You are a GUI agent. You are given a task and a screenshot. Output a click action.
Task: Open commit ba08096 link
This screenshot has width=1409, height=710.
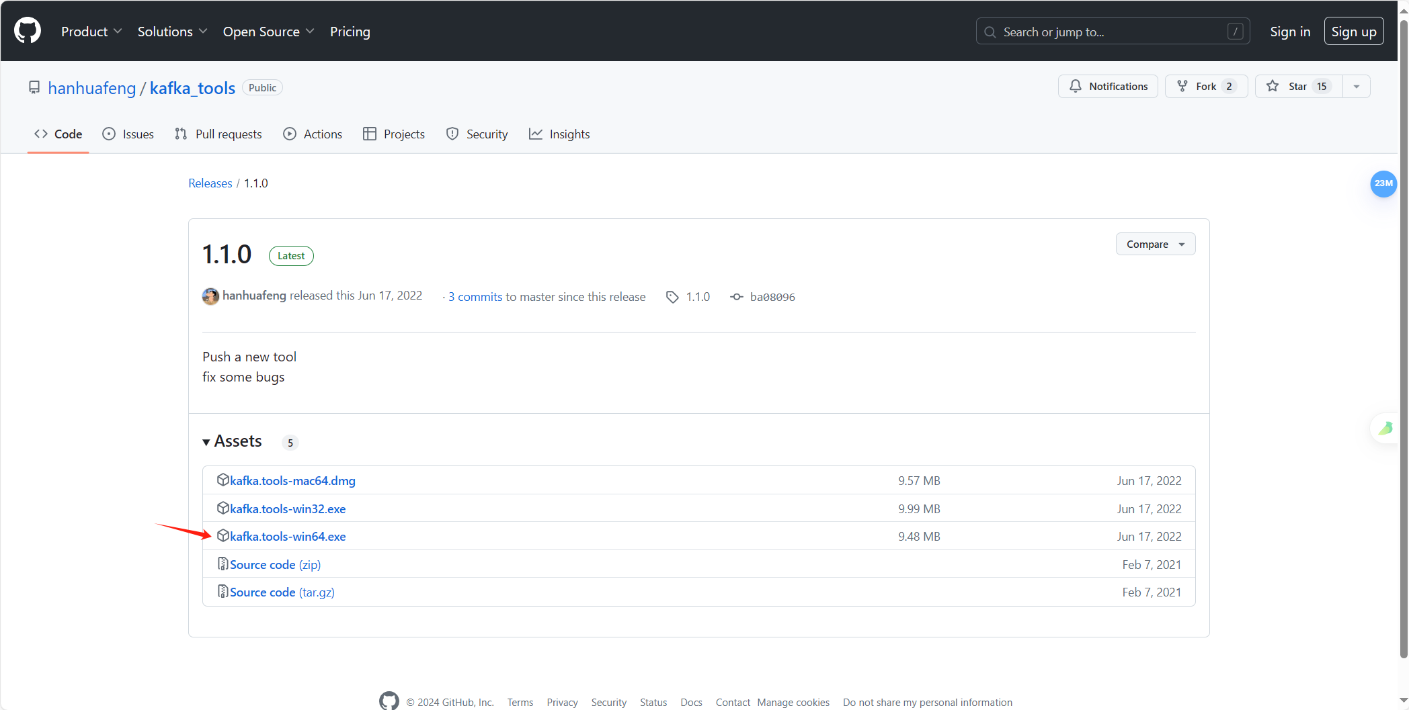tap(772, 297)
